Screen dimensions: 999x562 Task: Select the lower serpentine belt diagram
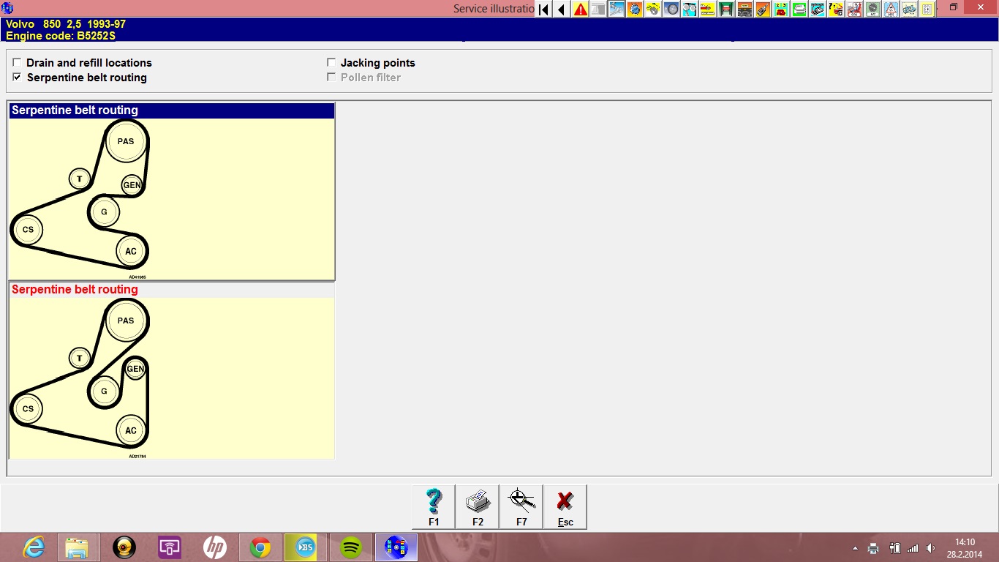(x=172, y=378)
